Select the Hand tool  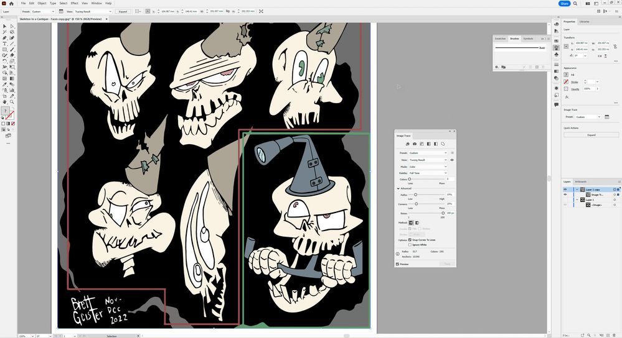(5, 102)
